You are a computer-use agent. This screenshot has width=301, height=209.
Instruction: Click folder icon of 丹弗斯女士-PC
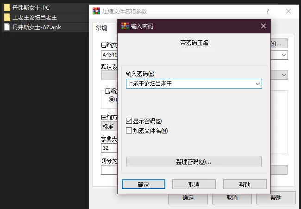click(7, 8)
